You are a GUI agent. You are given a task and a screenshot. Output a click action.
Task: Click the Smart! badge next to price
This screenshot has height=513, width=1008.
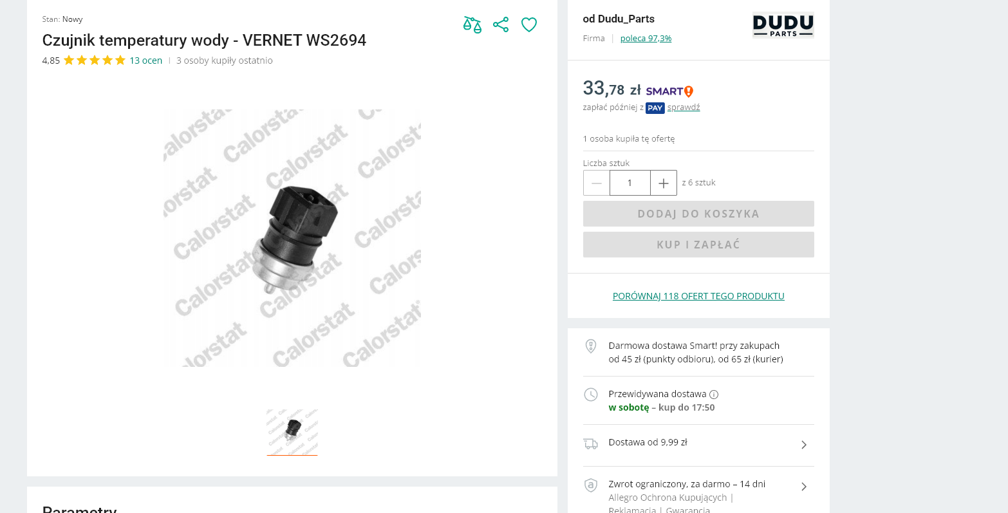(x=669, y=91)
